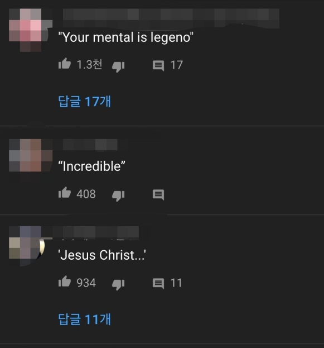Dislike the "Incredible" comment
The height and width of the screenshot is (348, 324).
coord(118,196)
